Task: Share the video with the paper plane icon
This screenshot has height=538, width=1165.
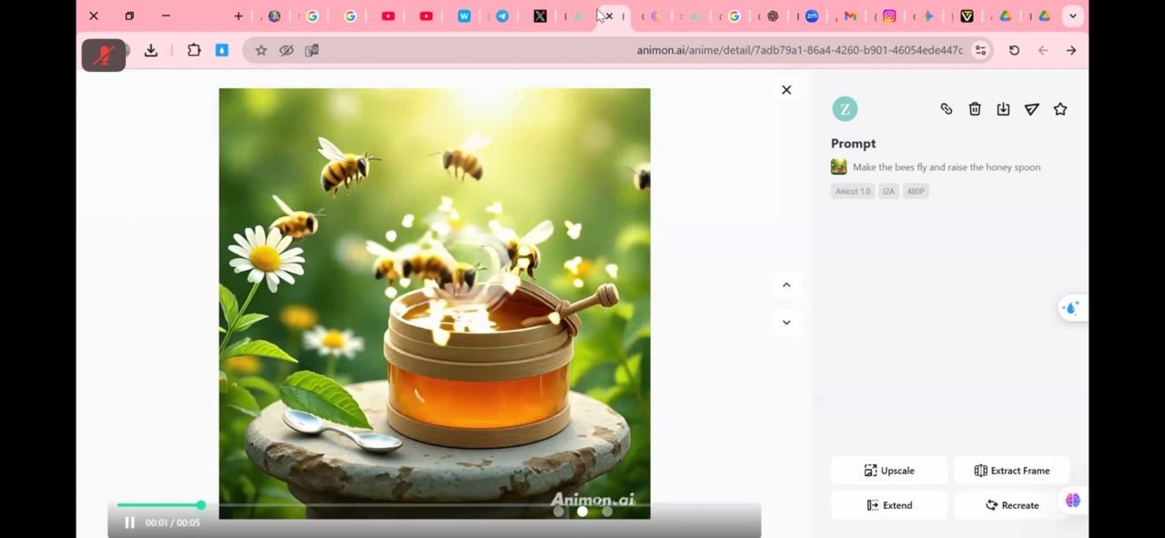Action: [x=1031, y=109]
